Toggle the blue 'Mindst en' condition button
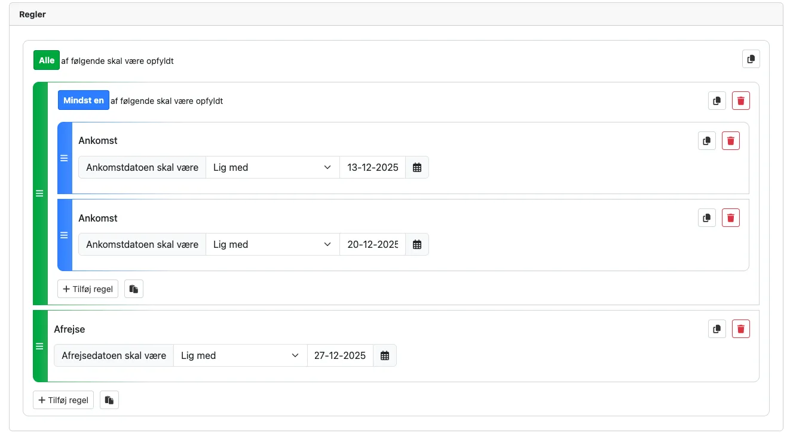 (84, 100)
